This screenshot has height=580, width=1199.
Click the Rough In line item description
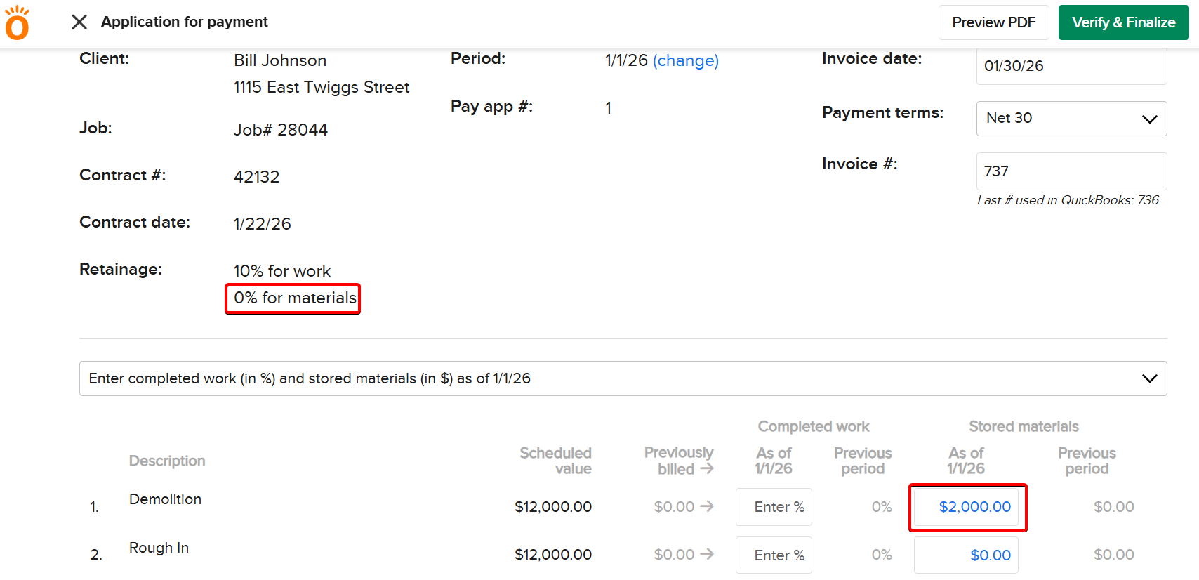click(x=159, y=548)
